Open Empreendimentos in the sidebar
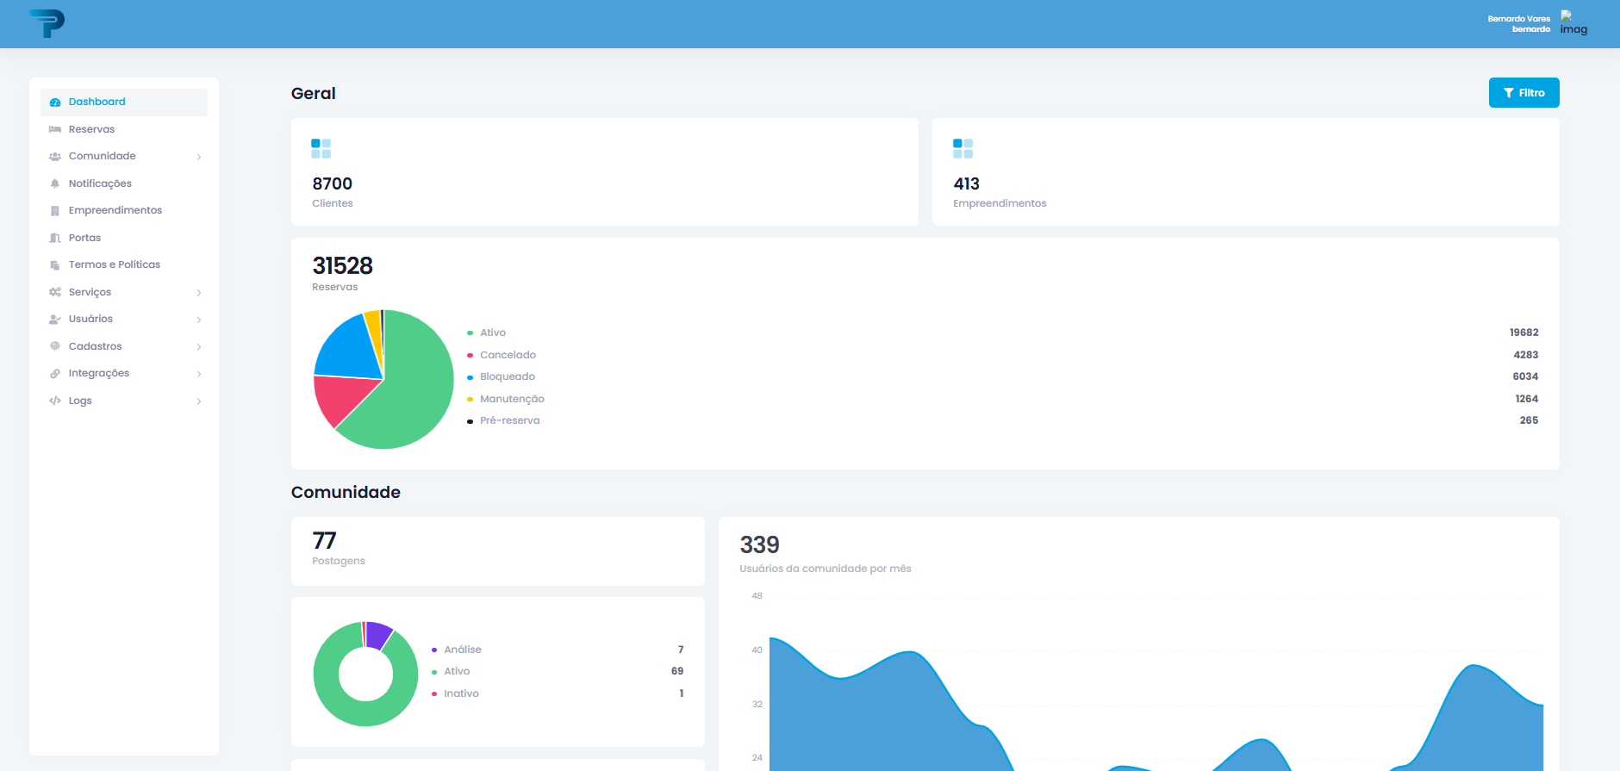 [x=124, y=210]
